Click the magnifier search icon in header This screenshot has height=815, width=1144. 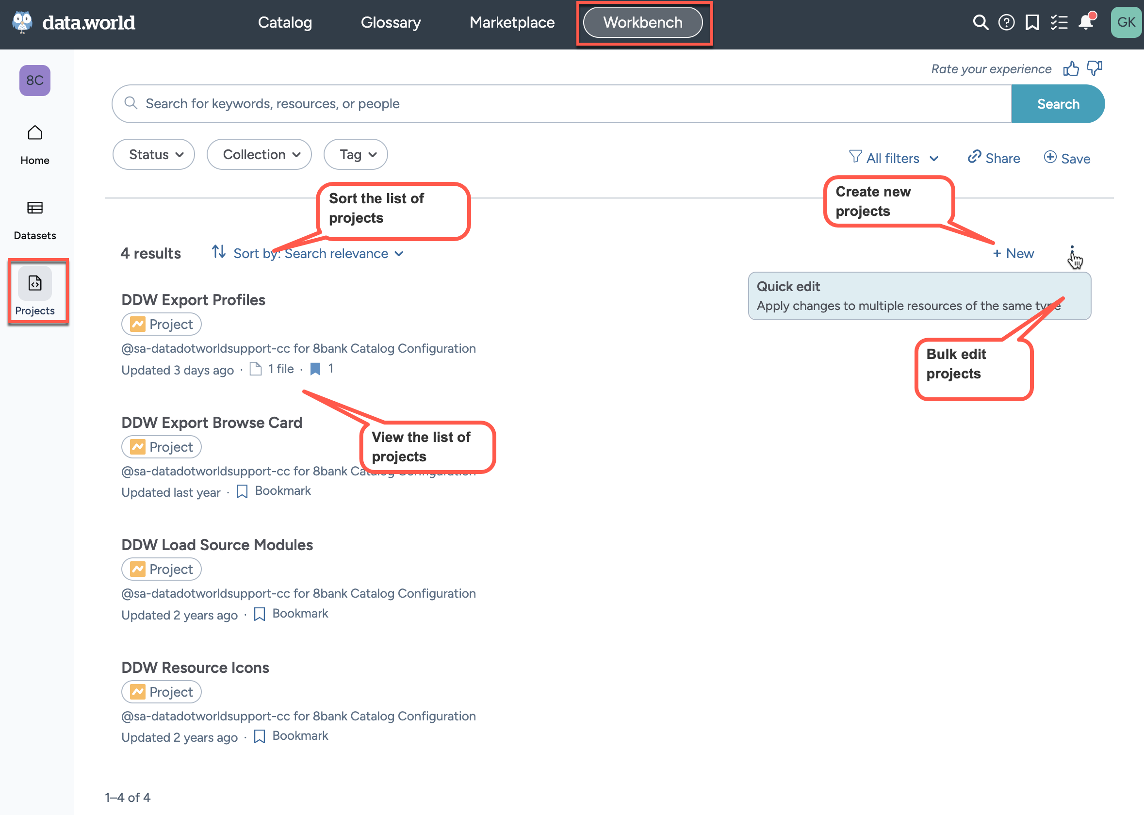[980, 23]
